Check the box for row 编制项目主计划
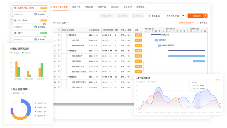The image size is (227, 128). point(59,66)
